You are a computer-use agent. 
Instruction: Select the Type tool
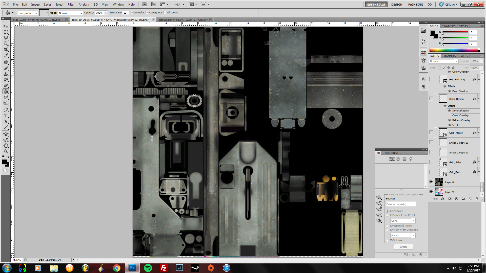click(6, 116)
